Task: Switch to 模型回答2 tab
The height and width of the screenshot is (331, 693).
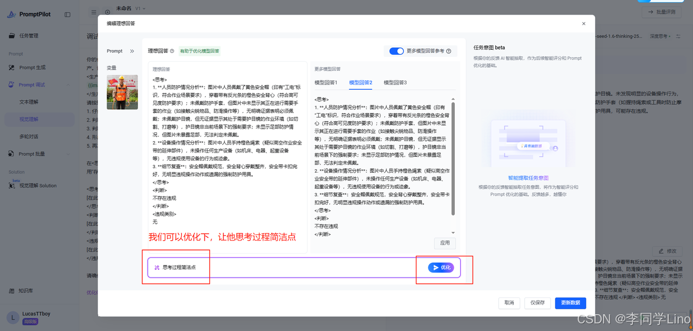Action: click(x=361, y=82)
